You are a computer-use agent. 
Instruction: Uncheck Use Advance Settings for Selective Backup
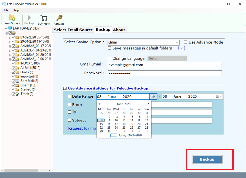pyautogui.click(x=65, y=89)
